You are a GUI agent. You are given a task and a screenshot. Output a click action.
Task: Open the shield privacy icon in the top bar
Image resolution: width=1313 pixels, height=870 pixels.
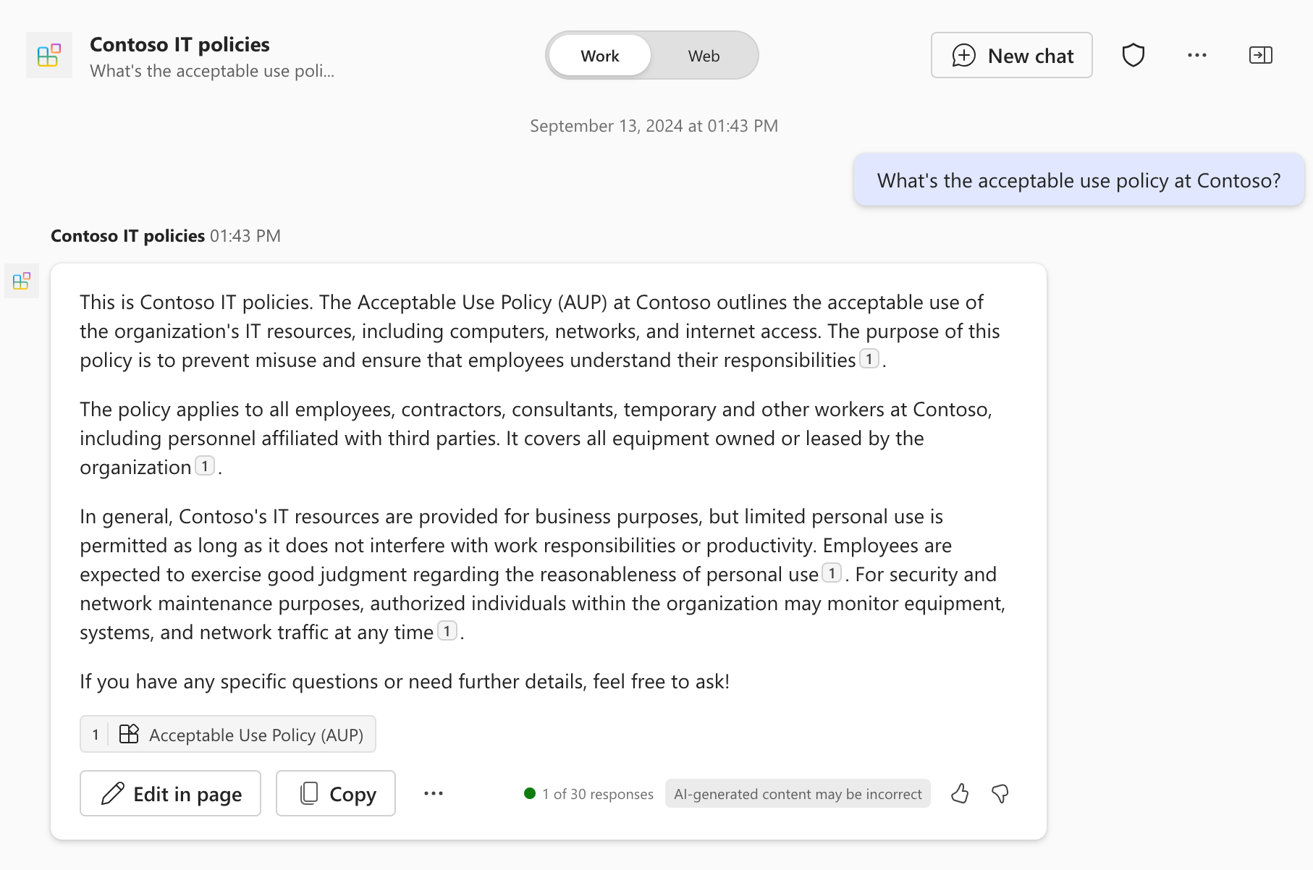point(1134,55)
